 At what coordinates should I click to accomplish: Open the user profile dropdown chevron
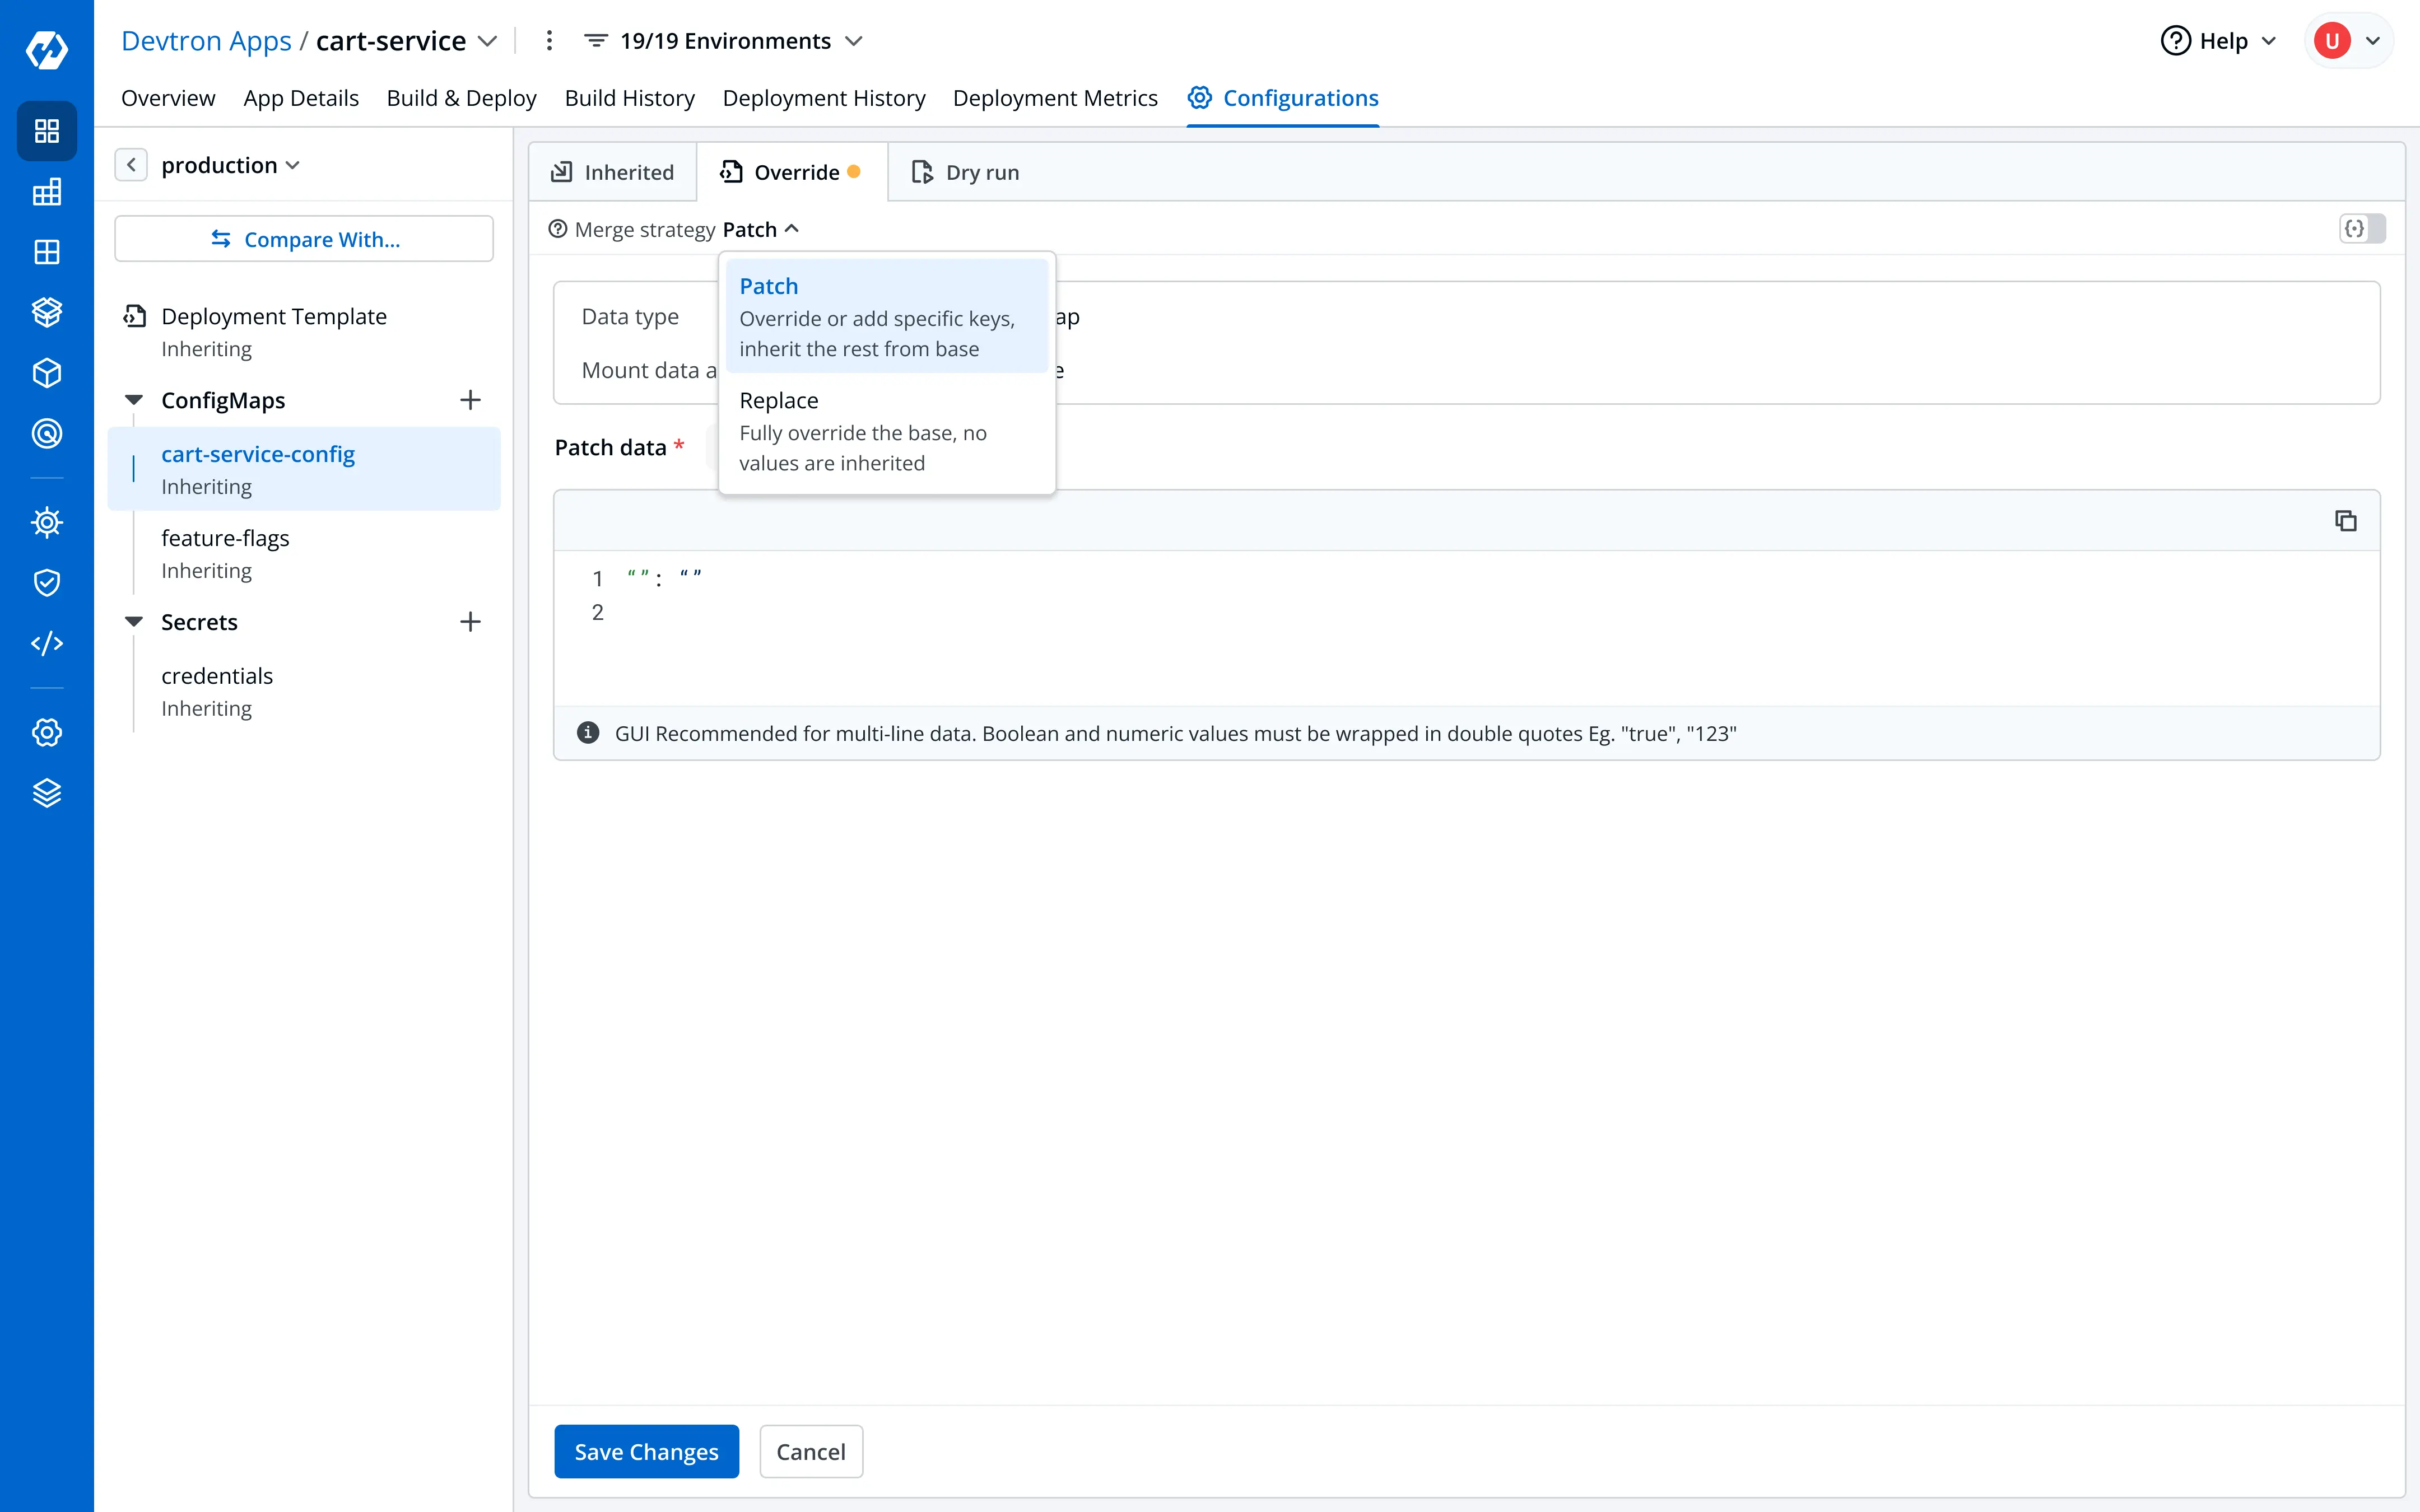tap(2373, 41)
